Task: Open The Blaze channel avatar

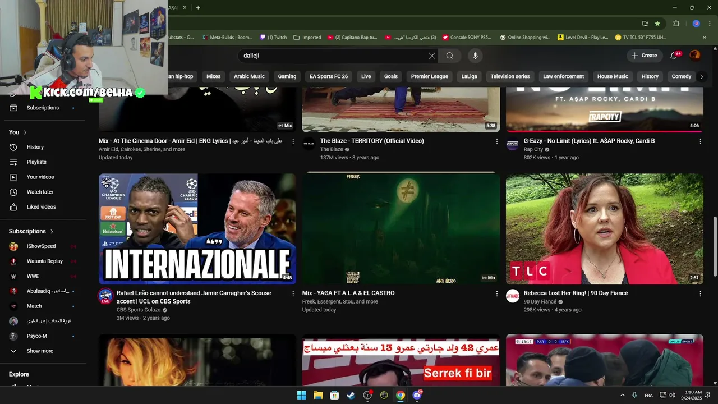Action: [x=309, y=144]
